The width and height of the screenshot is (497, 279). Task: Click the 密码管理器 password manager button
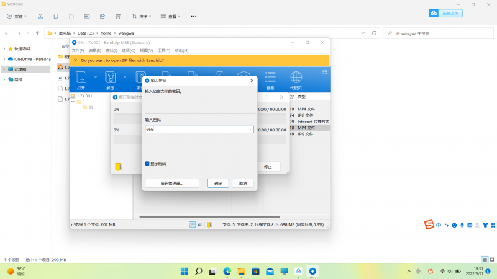pos(173,184)
